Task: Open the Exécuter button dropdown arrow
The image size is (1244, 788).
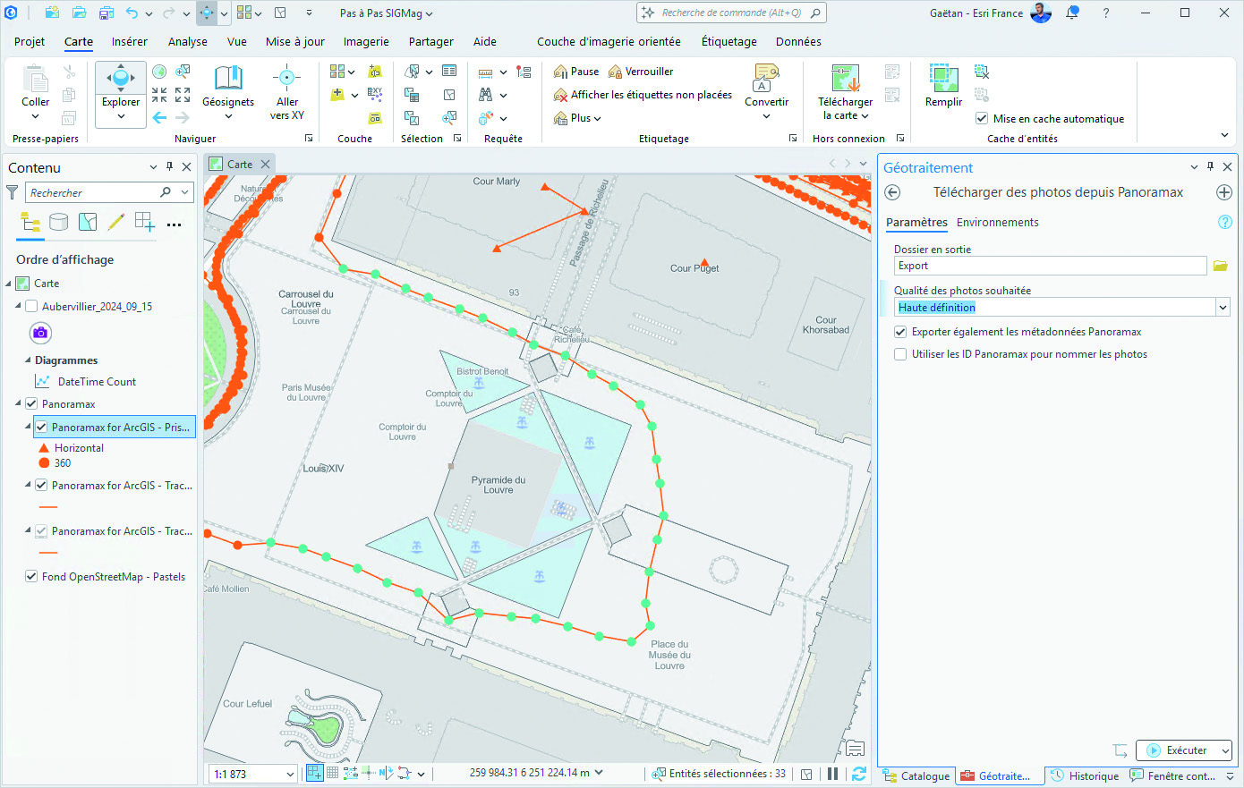Action: pyautogui.click(x=1225, y=750)
